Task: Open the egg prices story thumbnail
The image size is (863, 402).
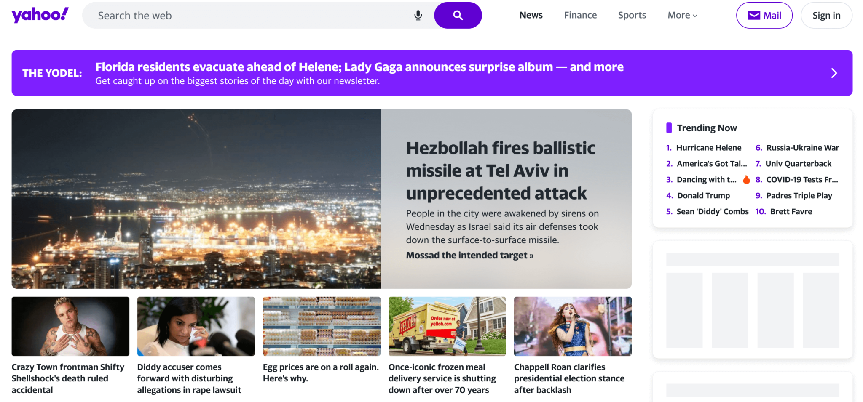Action: (322, 326)
